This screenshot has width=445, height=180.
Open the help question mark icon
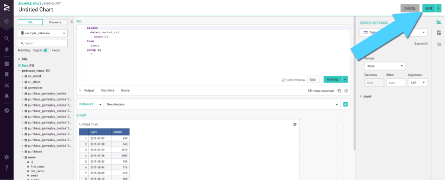(7, 168)
